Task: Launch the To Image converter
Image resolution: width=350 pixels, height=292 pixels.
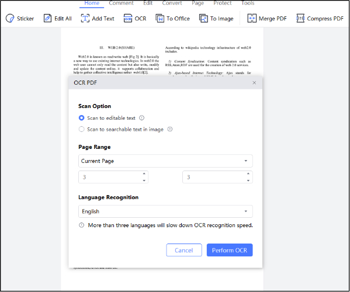Action: (216, 19)
